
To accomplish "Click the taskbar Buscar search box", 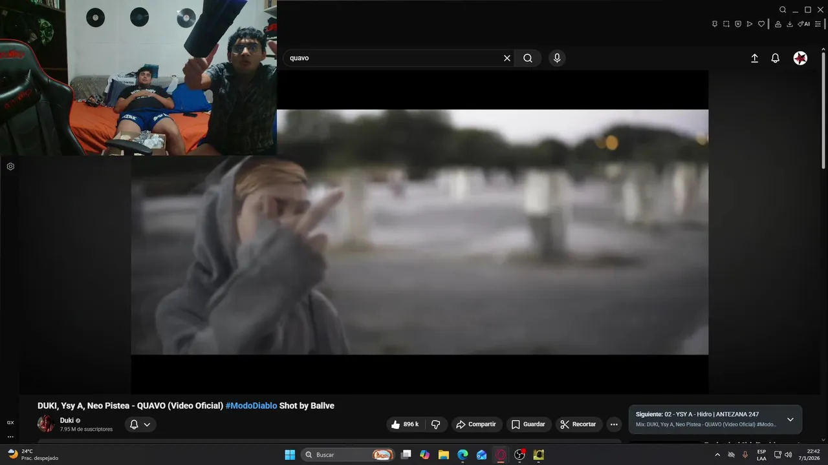I will coord(349,455).
